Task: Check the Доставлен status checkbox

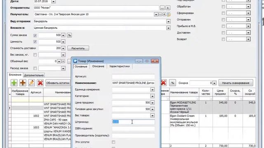Action: click(223, 33)
